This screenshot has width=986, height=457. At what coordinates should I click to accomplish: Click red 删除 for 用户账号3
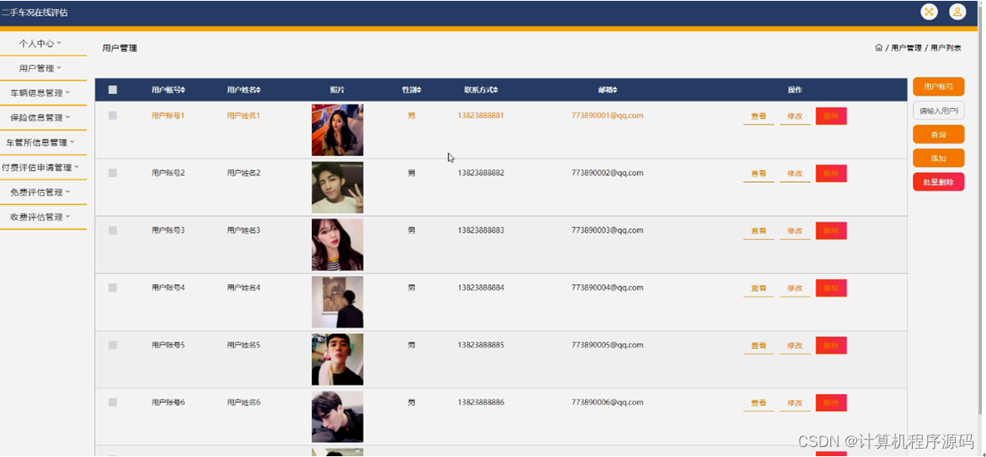coord(830,231)
